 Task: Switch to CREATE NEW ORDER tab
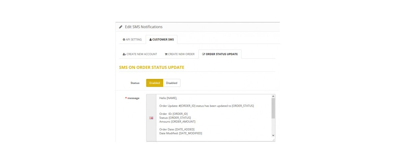pos(180,54)
